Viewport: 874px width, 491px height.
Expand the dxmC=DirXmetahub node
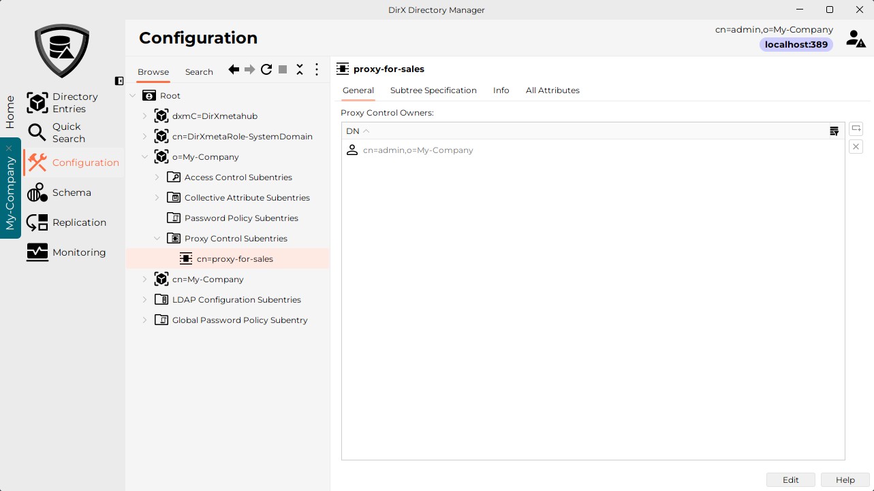pyautogui.click(x=144, y=116)
